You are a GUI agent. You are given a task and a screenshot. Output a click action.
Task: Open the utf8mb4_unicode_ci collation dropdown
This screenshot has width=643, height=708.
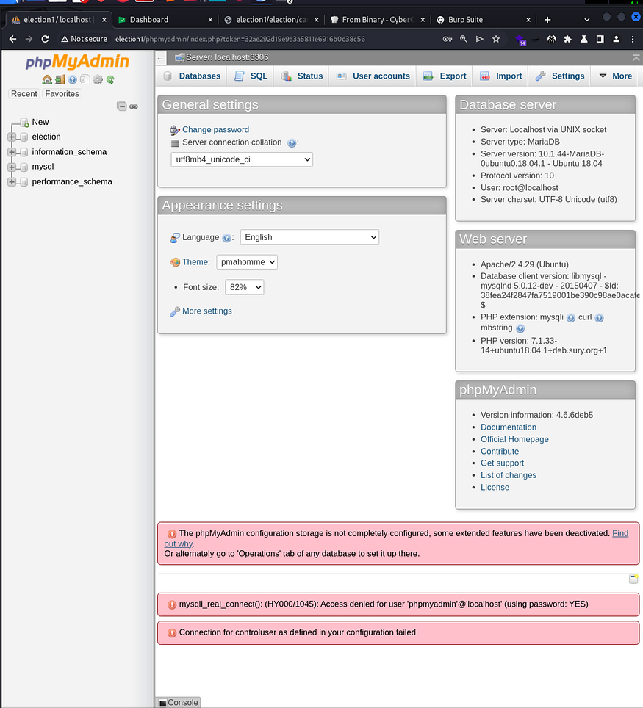coord(242,159)
